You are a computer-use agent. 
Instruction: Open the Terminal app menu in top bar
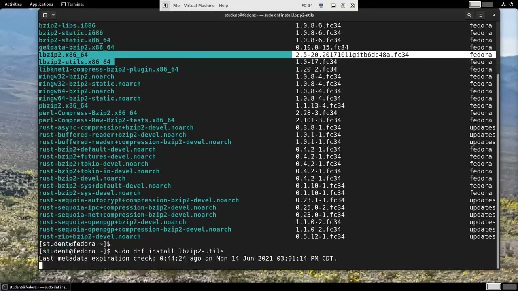point(72,4)
